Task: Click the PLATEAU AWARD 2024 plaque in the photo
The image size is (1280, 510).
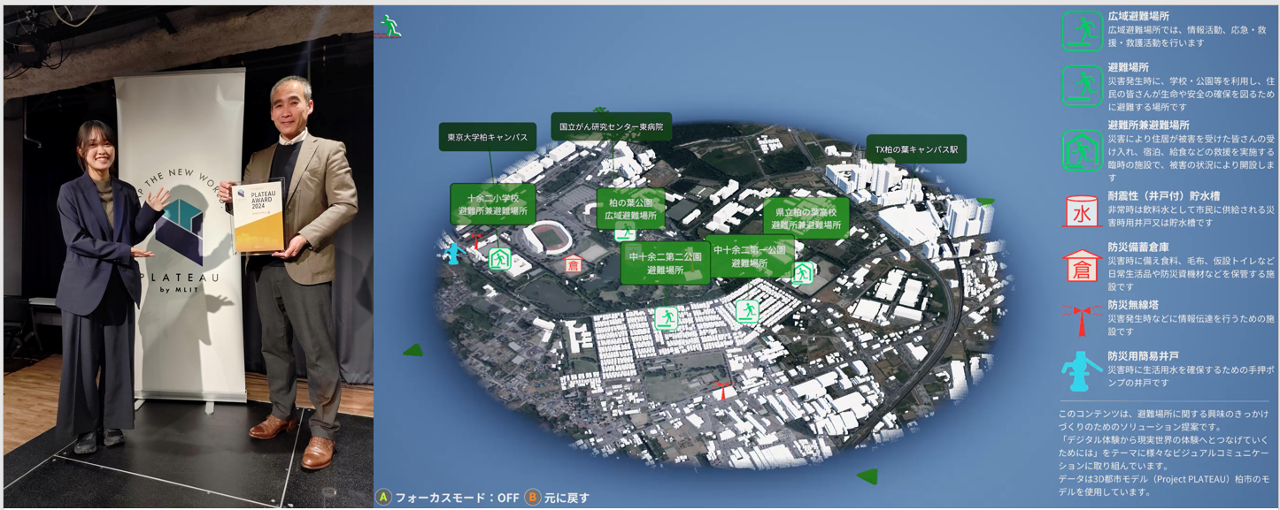Action: coord(258,216)
